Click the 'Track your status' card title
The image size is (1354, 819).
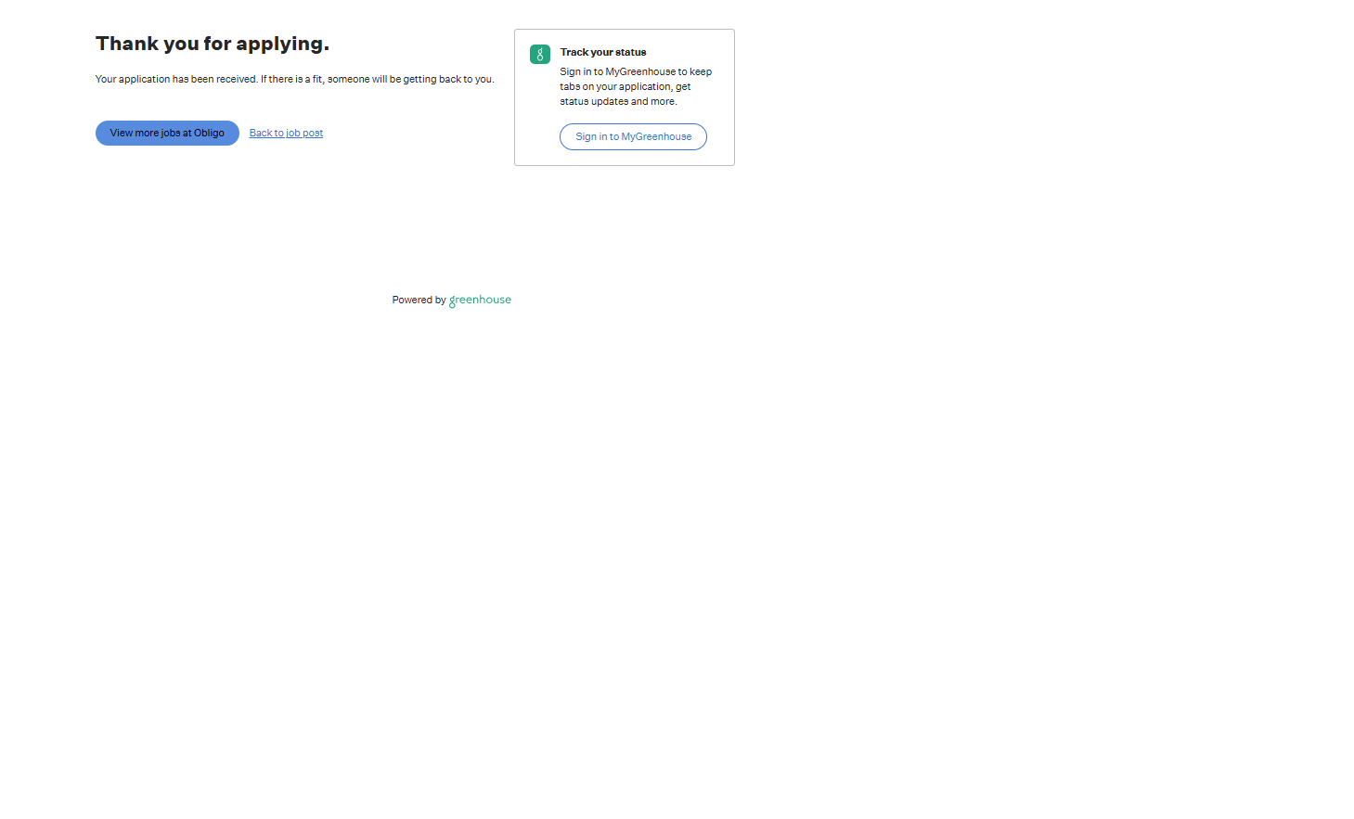pos(602,53)
